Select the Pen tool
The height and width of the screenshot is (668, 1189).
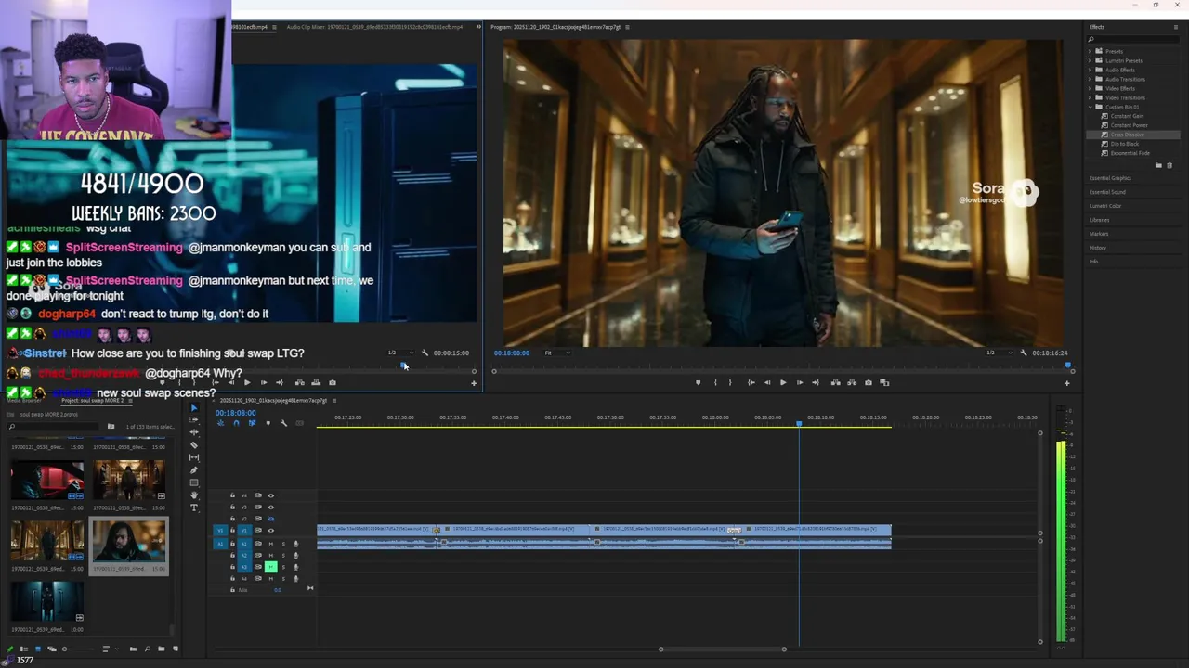click(x=194, y=469)
